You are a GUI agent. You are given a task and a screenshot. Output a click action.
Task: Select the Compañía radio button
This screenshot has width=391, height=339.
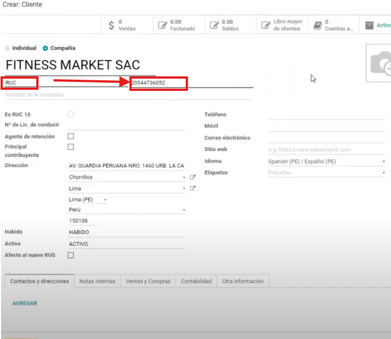coord(45,49)
